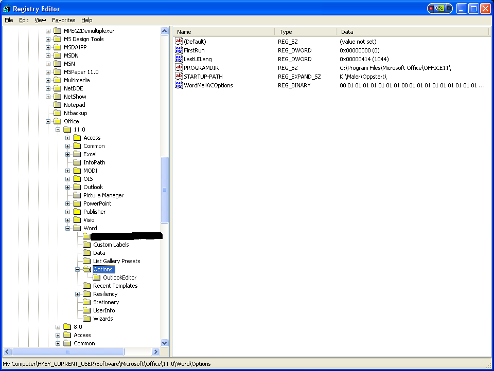Click tree pane scroll up arrow
The image size is (494, 371).
coord(165,31)
